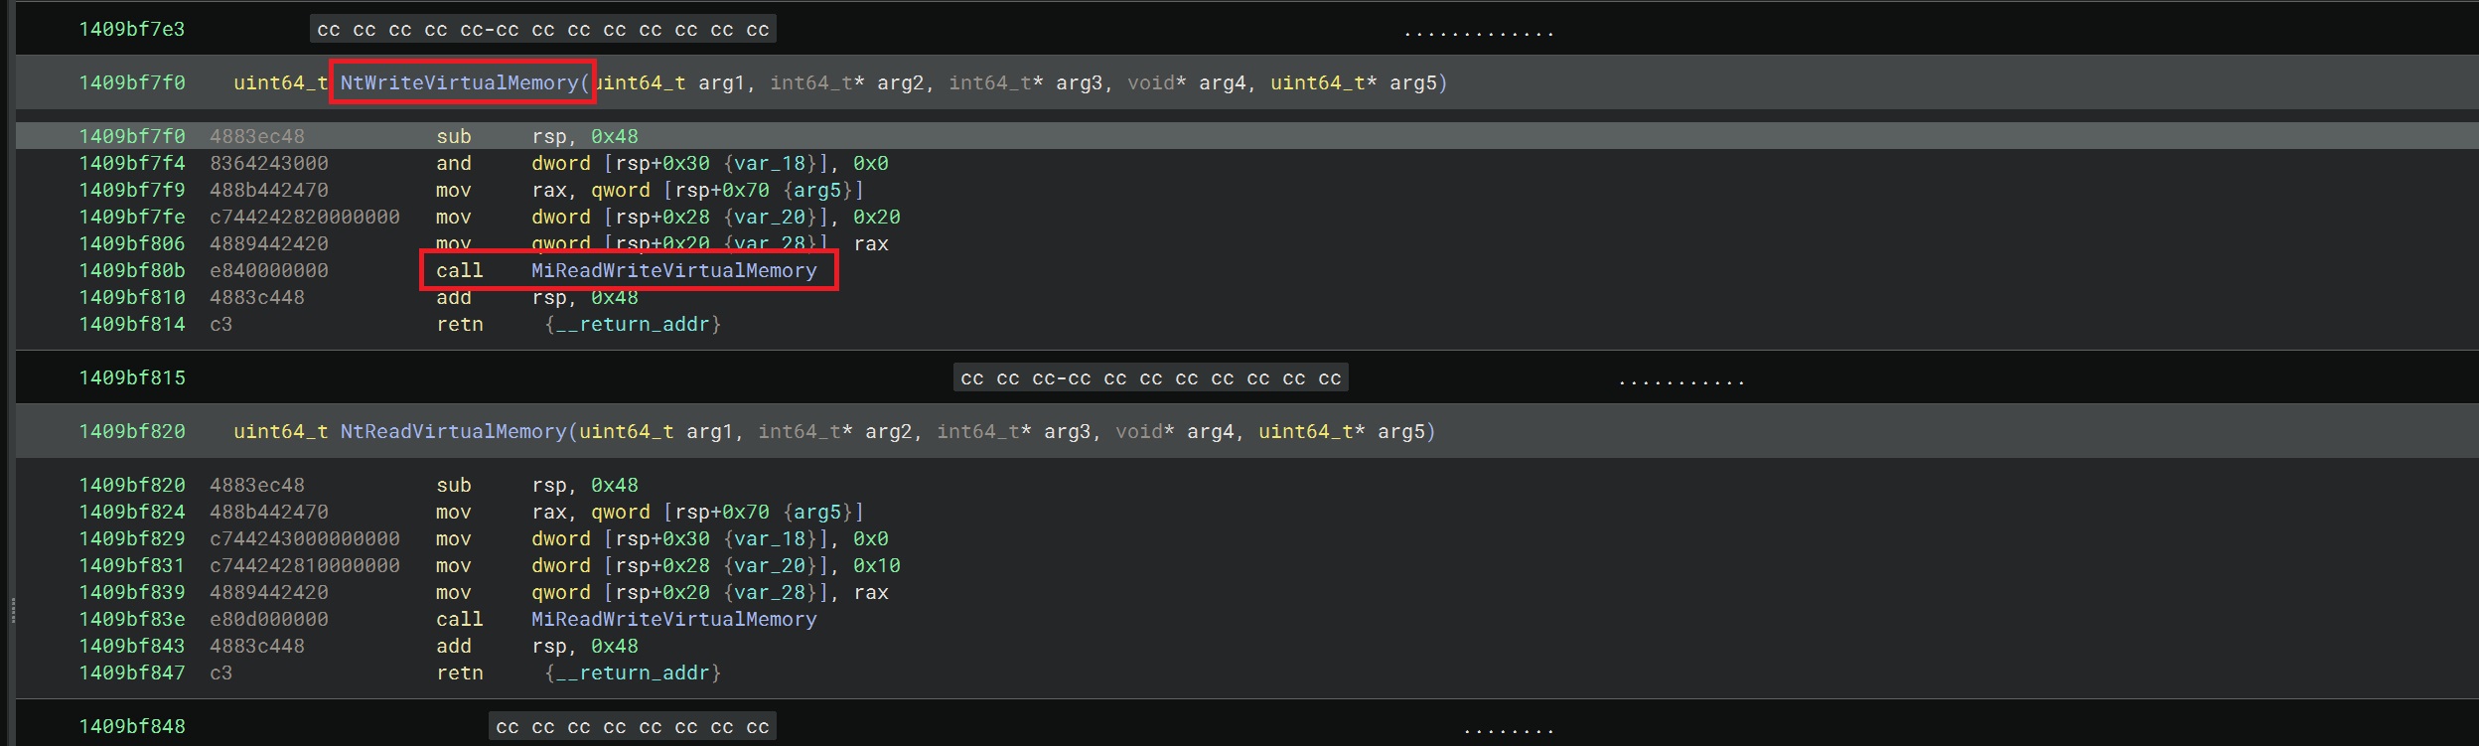The height and width of the screenshot is (746, 2479).
Task: Click sub mnemonic at instruction 1409bf820
Action: click(454, 485)
